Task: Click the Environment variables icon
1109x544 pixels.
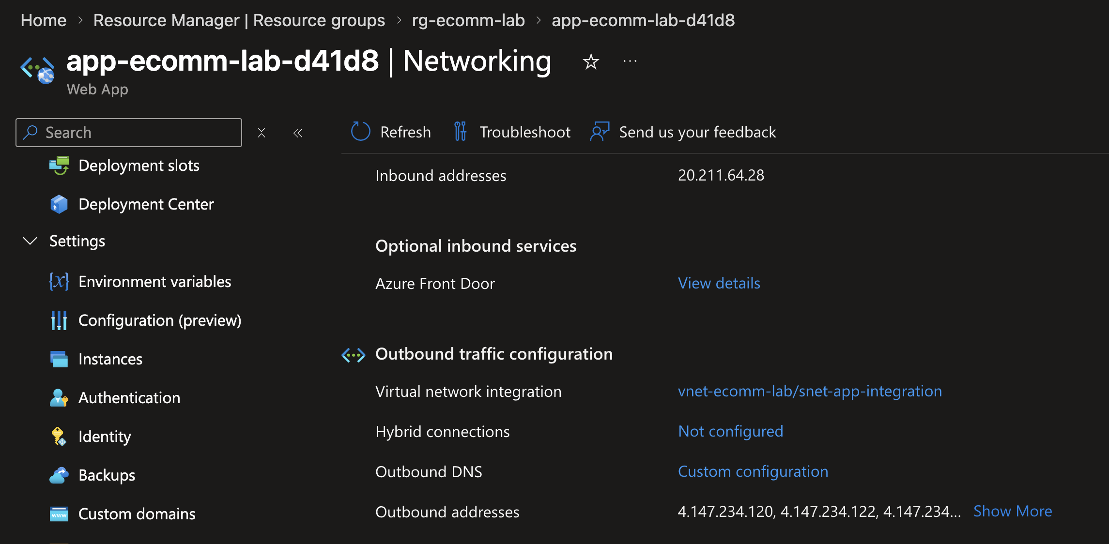Action: click(59, 282)
